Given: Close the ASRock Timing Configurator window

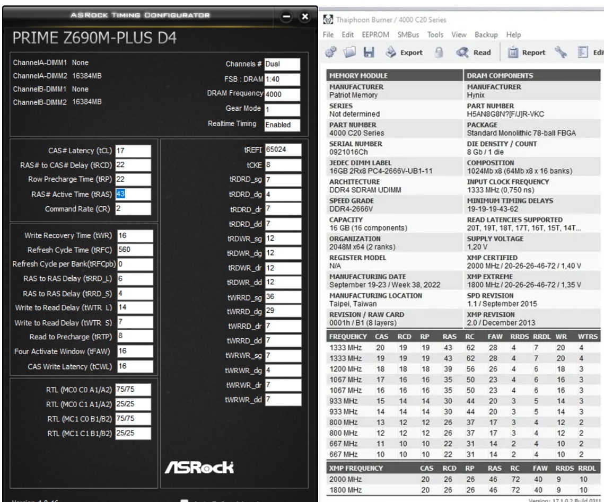Looking at the screenshot, I should [305, 16].
